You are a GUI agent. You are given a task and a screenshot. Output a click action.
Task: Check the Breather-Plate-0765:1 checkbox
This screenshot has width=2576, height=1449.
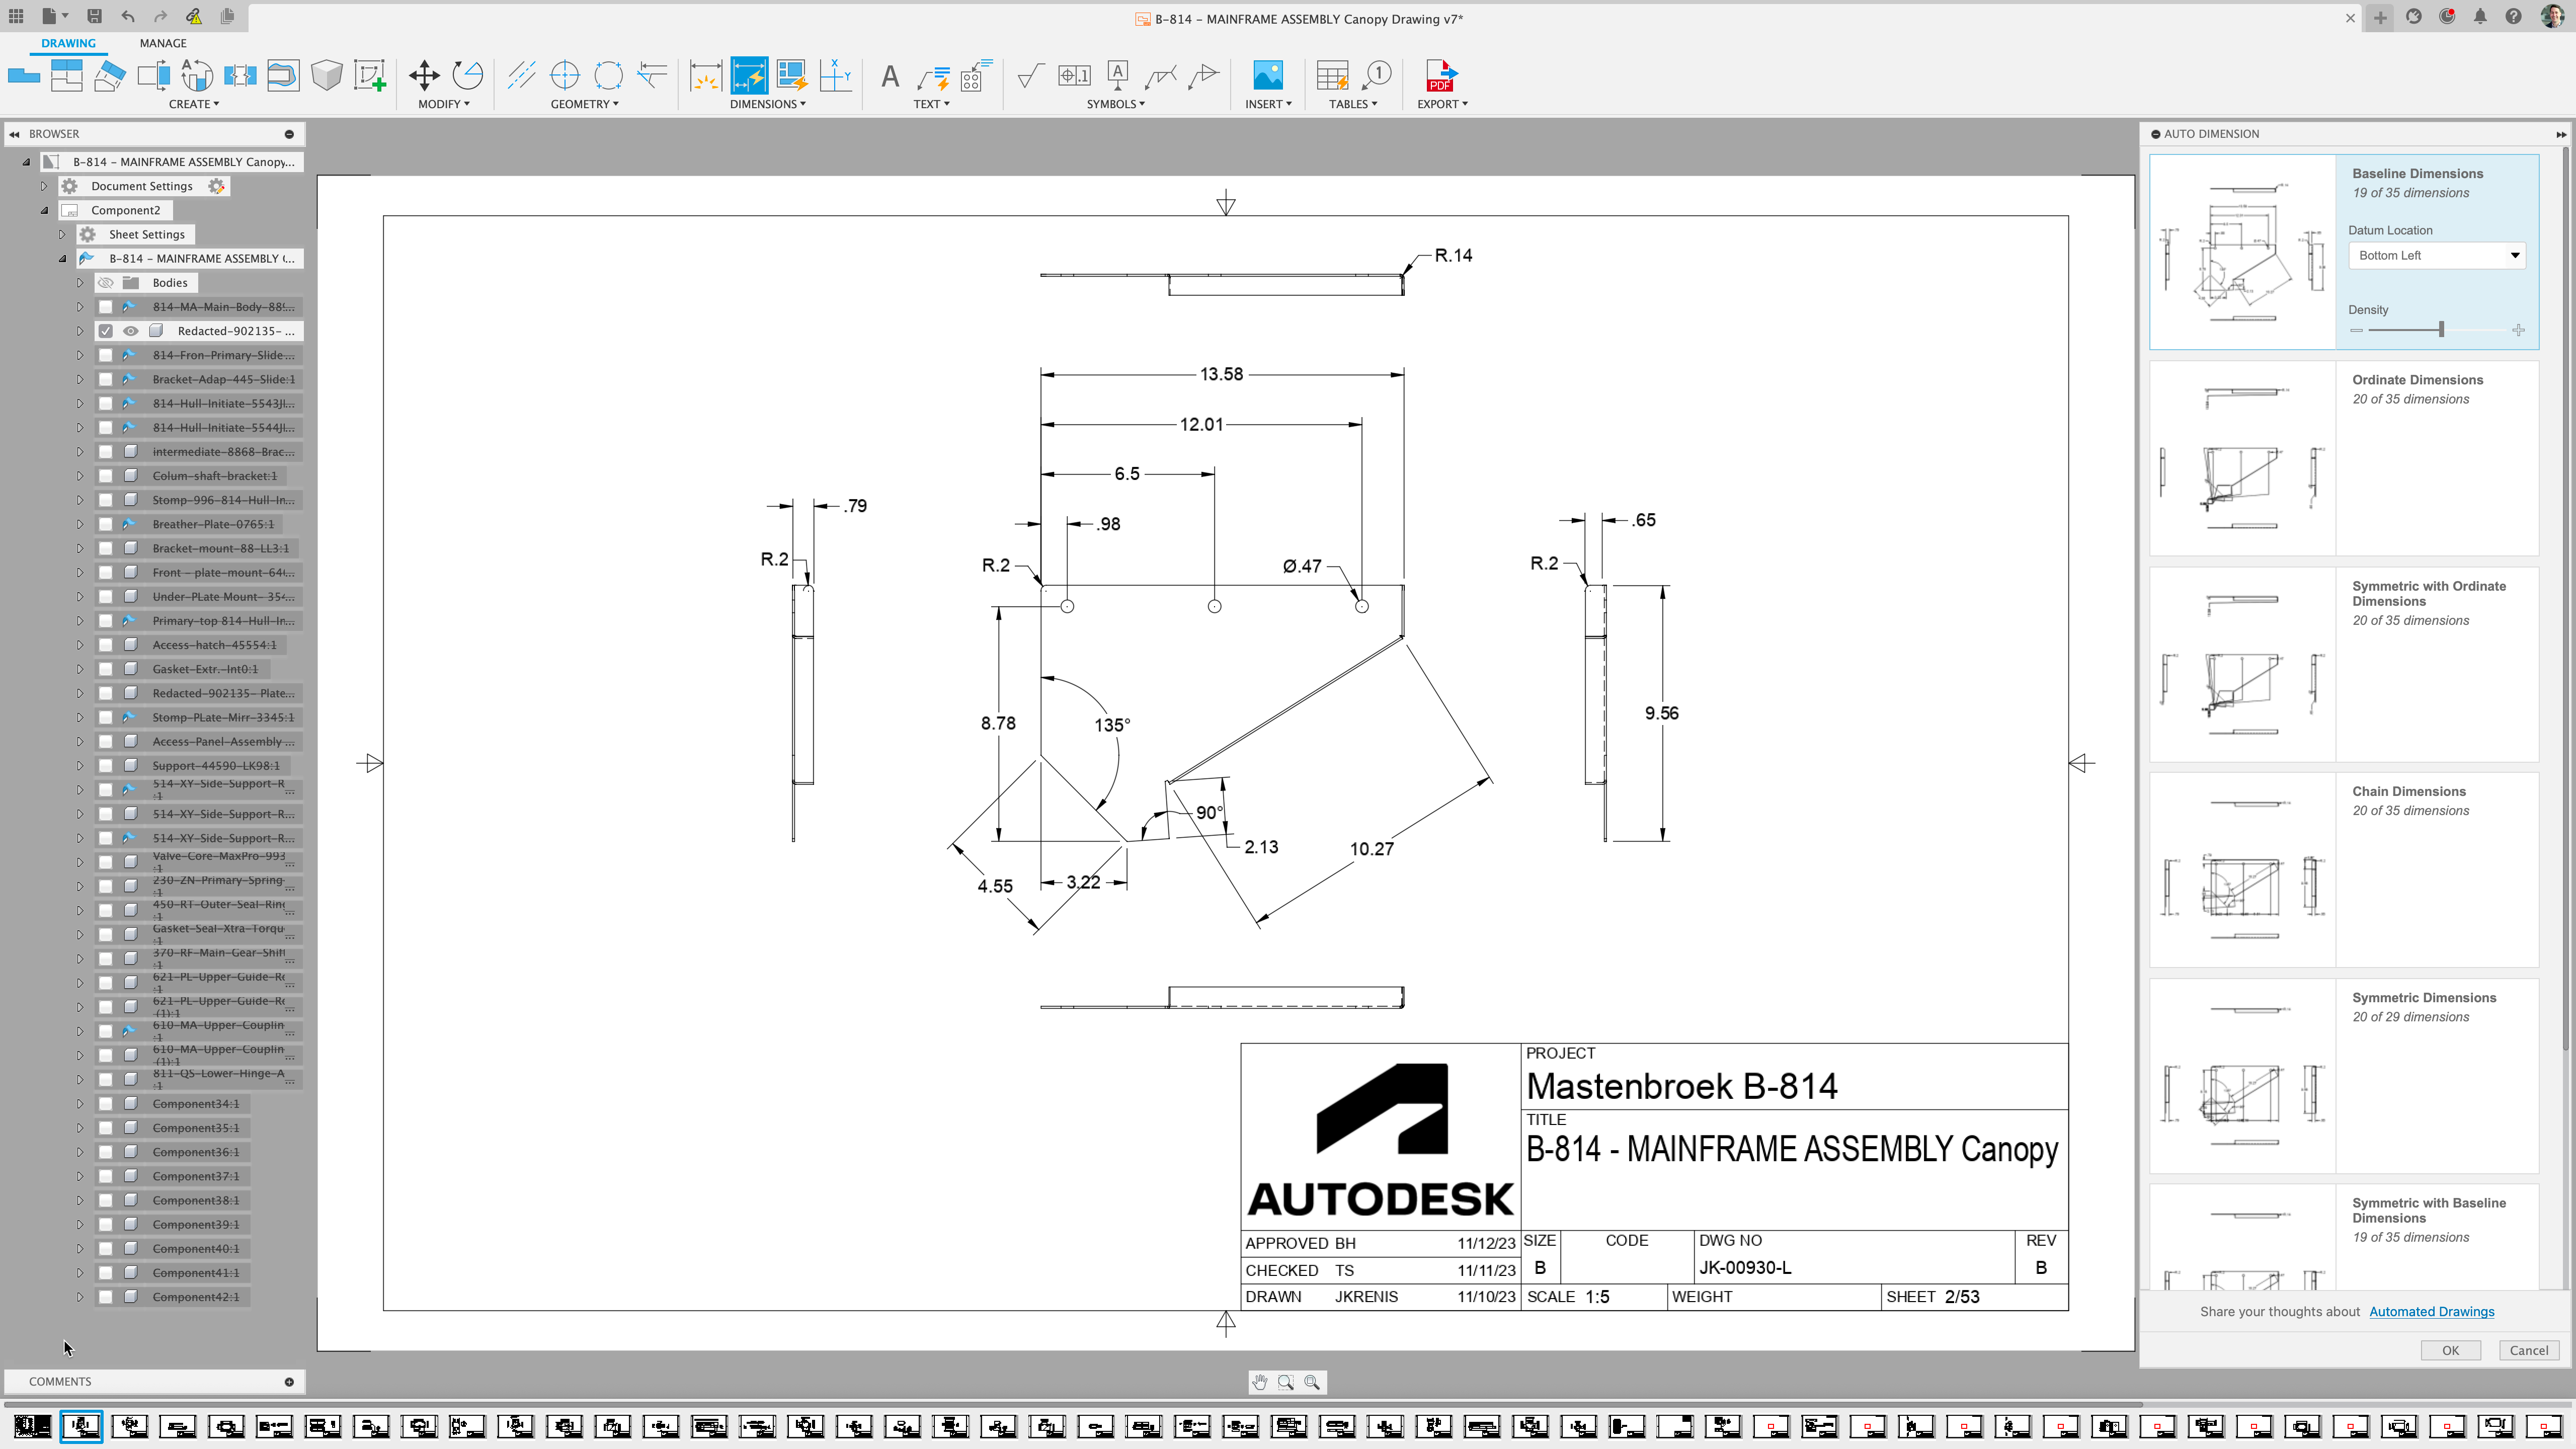coord(106,524)
